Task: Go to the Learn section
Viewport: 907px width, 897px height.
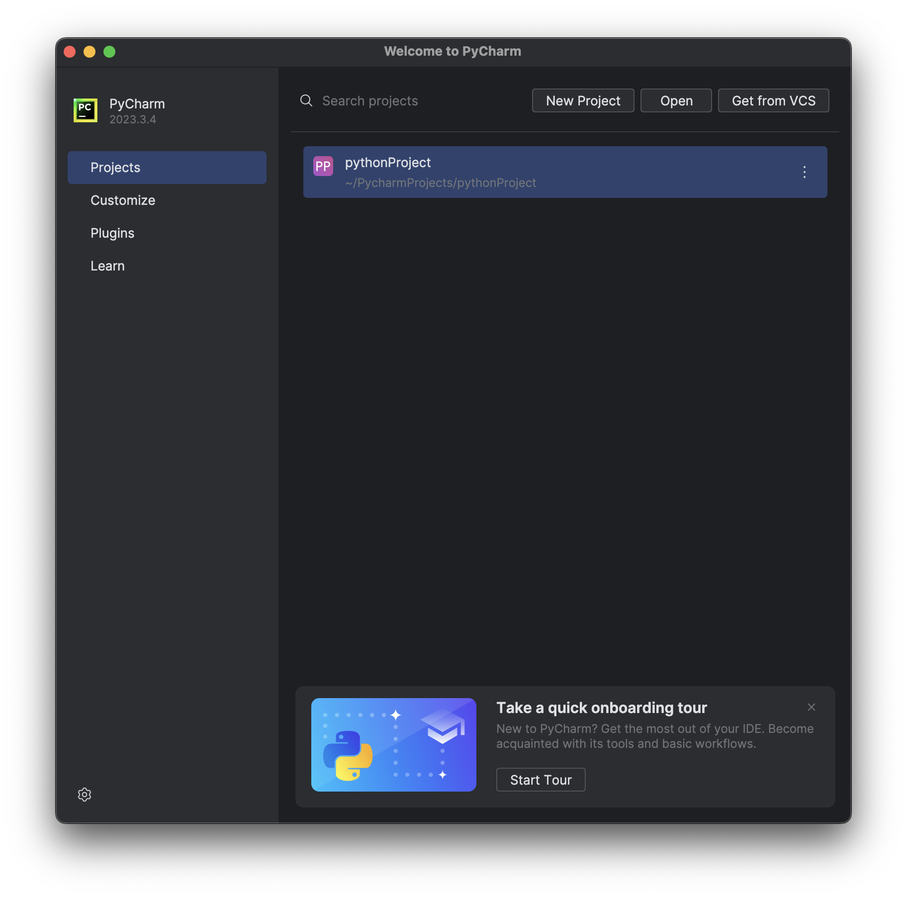Action: click(167, 266)
